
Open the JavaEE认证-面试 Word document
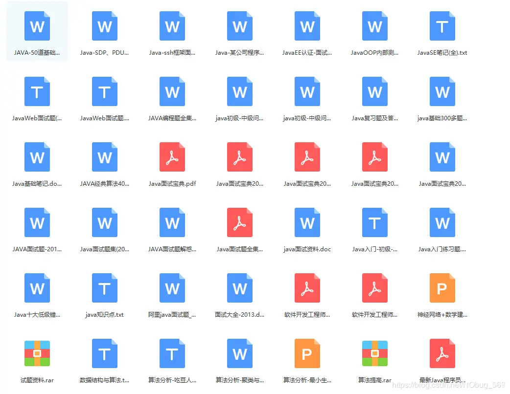[x=307, y=26]
